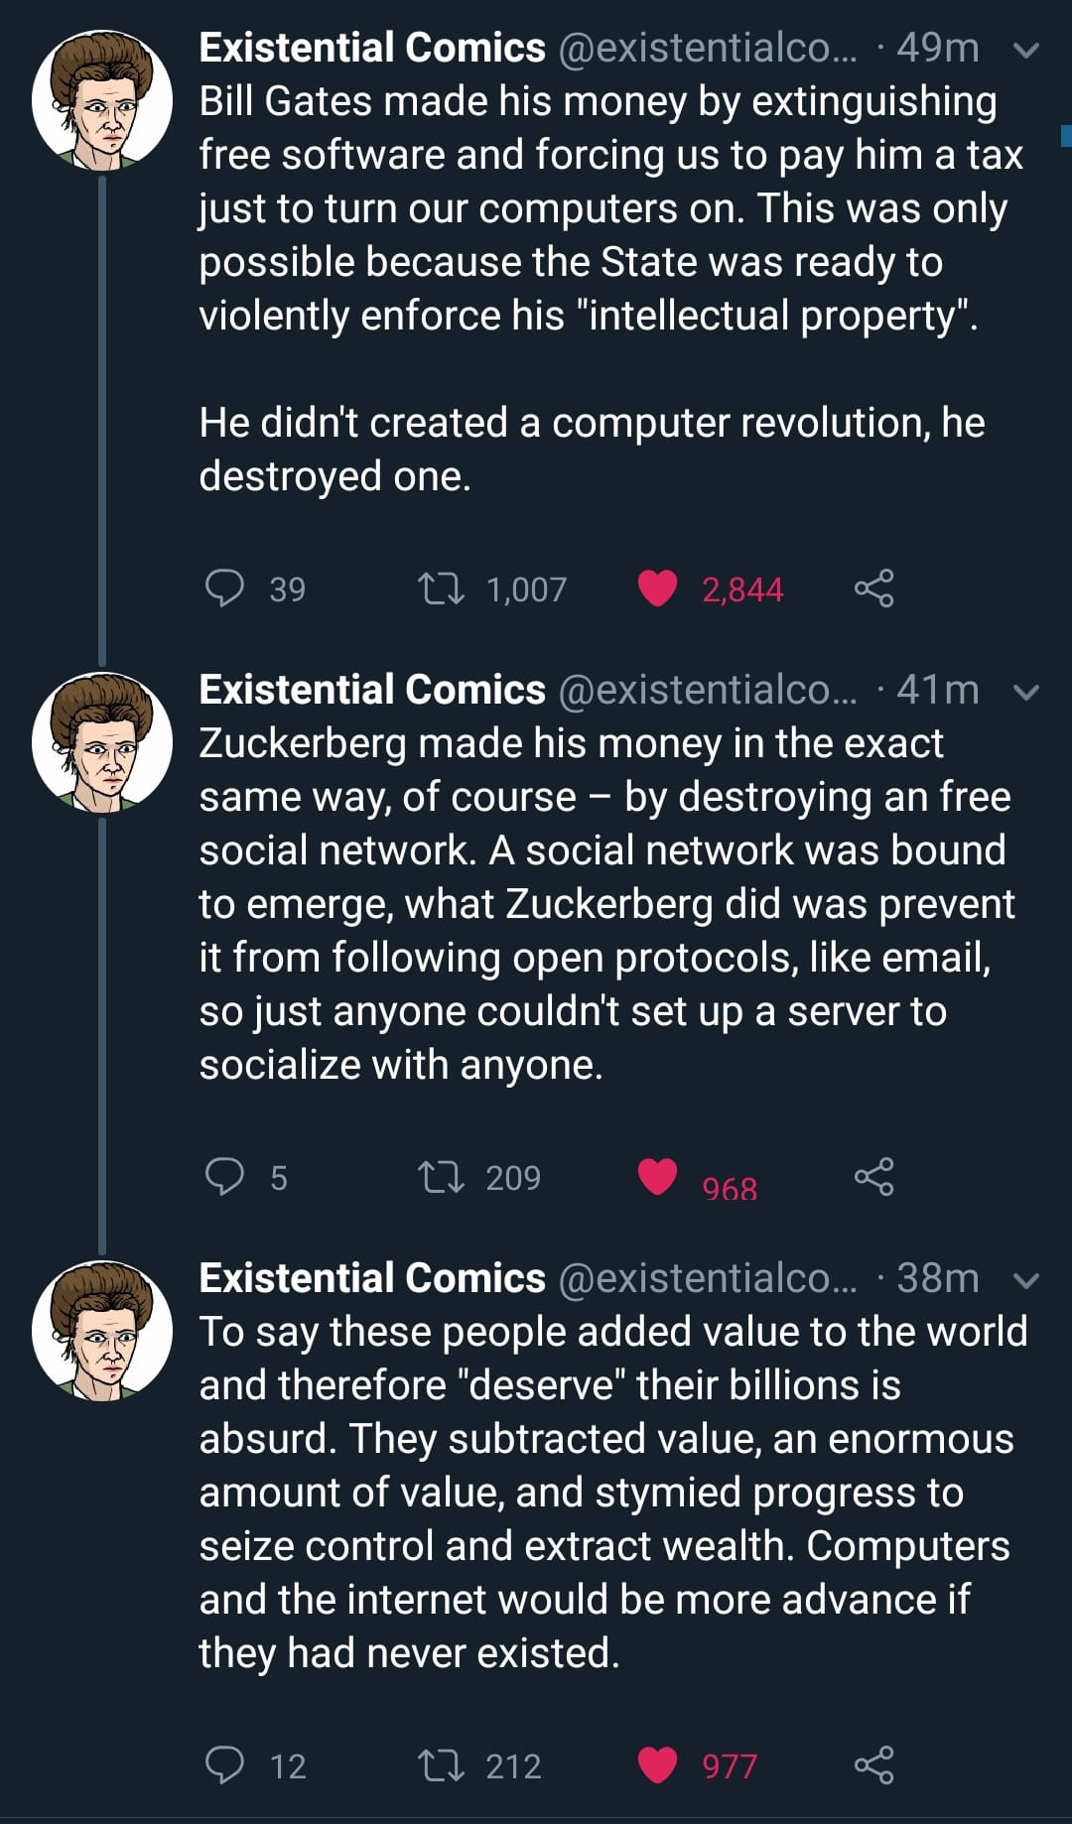The image size is (1072, 1824).
Task: Share the tweet posted 38m ago
Action: coord(873,1764)
